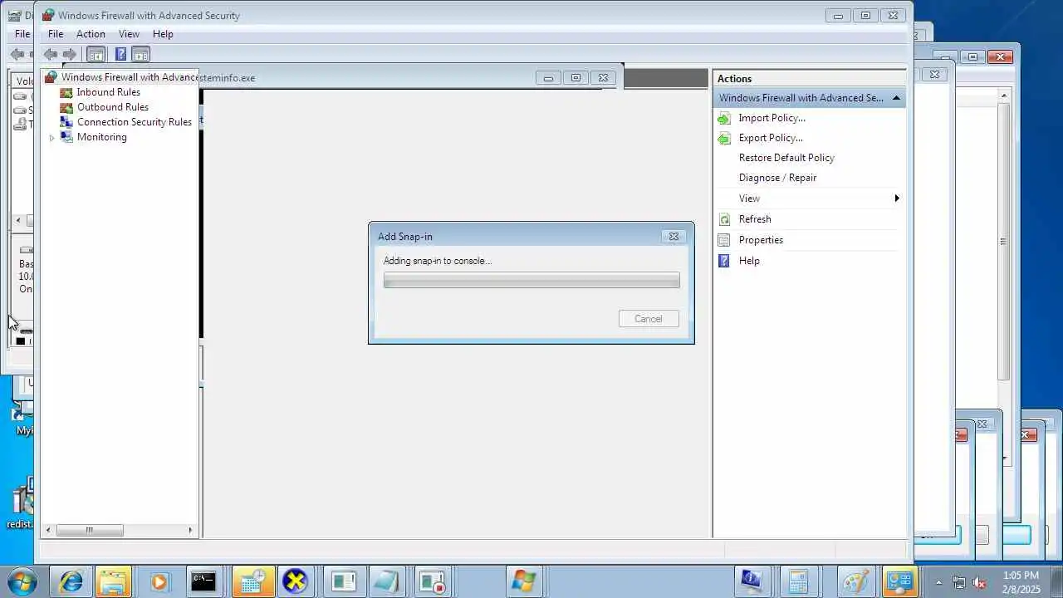Click the Connection Security Rules icon
This screenshot has width=1063, height=598.
[66, 122]
